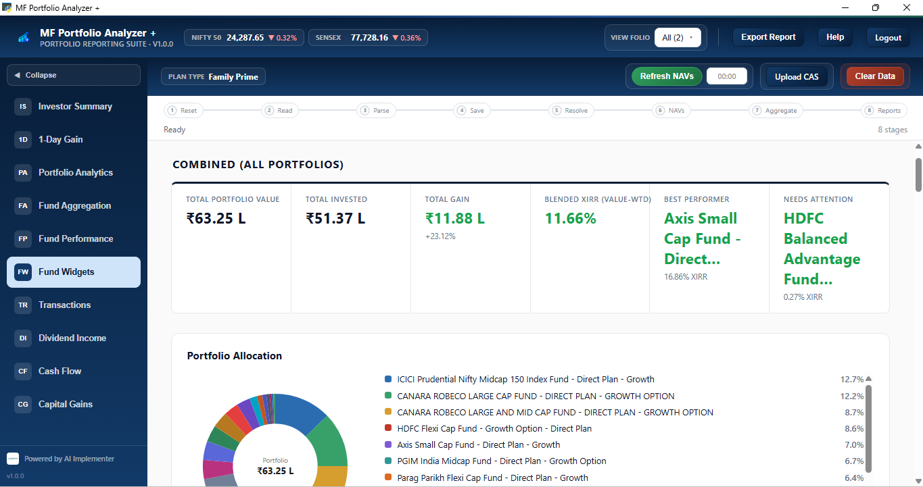Click the CG badge icon in sidebar
Screen dimensions: 923x487
(x=23, y=405)
